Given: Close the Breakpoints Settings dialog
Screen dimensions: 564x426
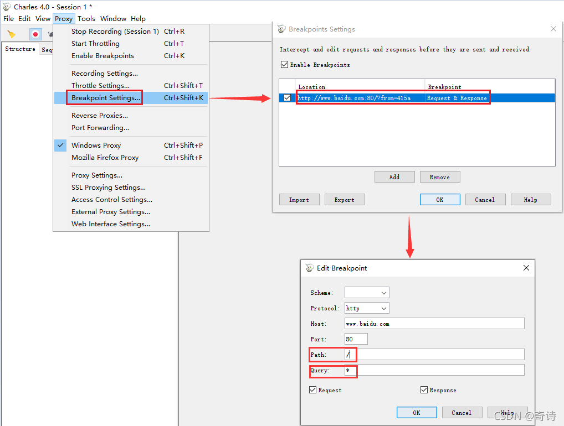Looking at the screenshot, I should (553, 29).
